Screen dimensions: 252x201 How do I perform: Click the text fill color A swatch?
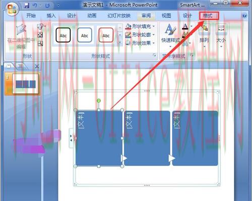(185, 27)
